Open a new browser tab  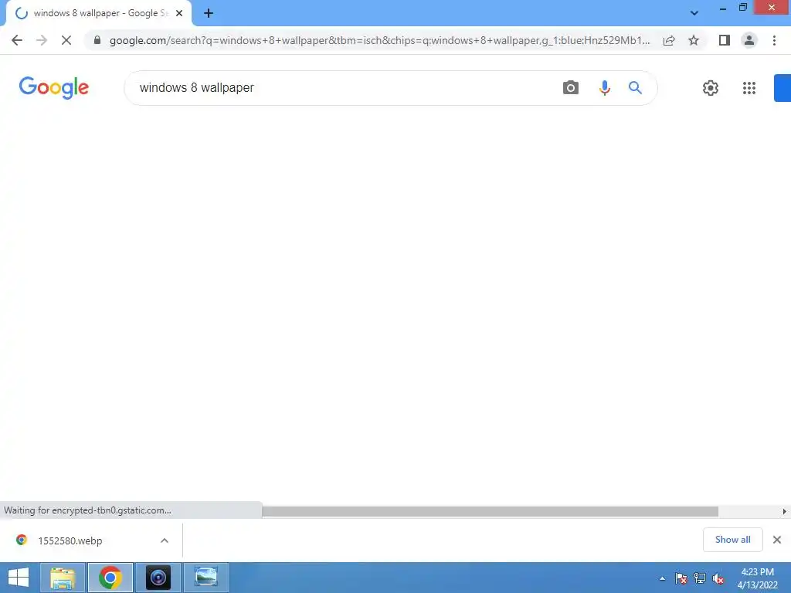[209, 13]
